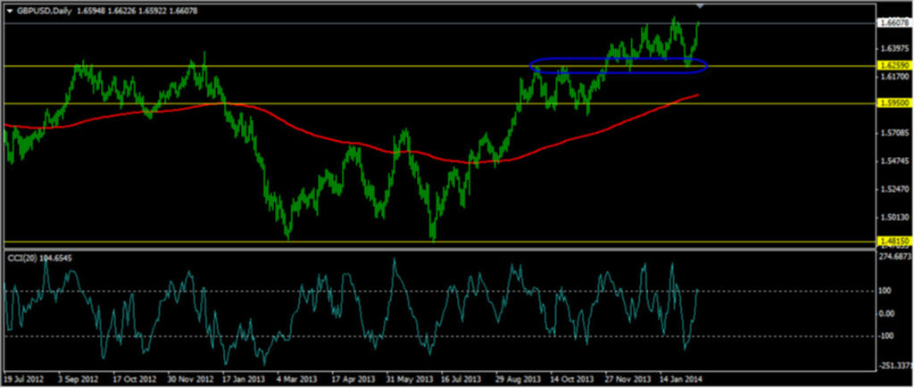Click the 1.52470 price axis label
This screenshot has height=388, width=914.
[x=895, y=189]
